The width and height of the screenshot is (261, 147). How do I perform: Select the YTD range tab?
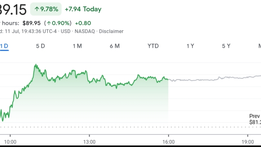(153, 46)
